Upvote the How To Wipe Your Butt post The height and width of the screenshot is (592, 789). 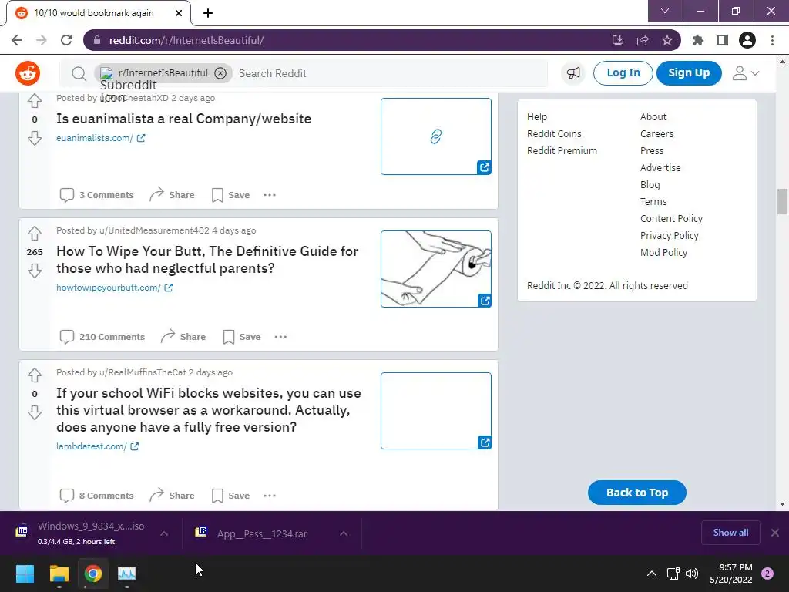click(x=34, y=234)
